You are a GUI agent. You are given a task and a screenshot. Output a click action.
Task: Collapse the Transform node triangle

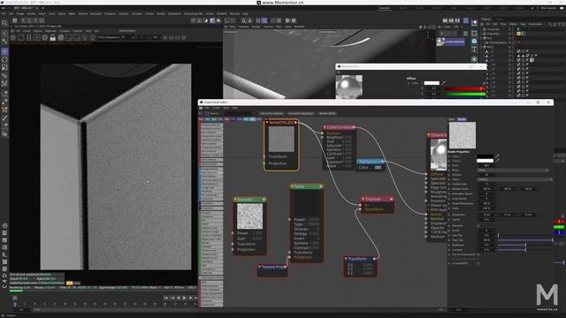coord(346,259)
